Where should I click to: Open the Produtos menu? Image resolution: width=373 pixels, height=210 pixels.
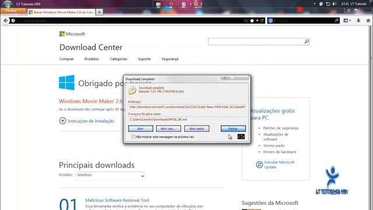[92, 59]
